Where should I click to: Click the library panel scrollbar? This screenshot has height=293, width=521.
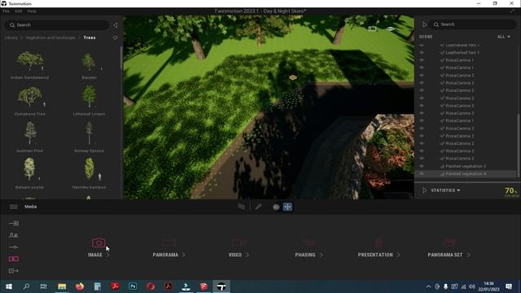coord(121,57)
